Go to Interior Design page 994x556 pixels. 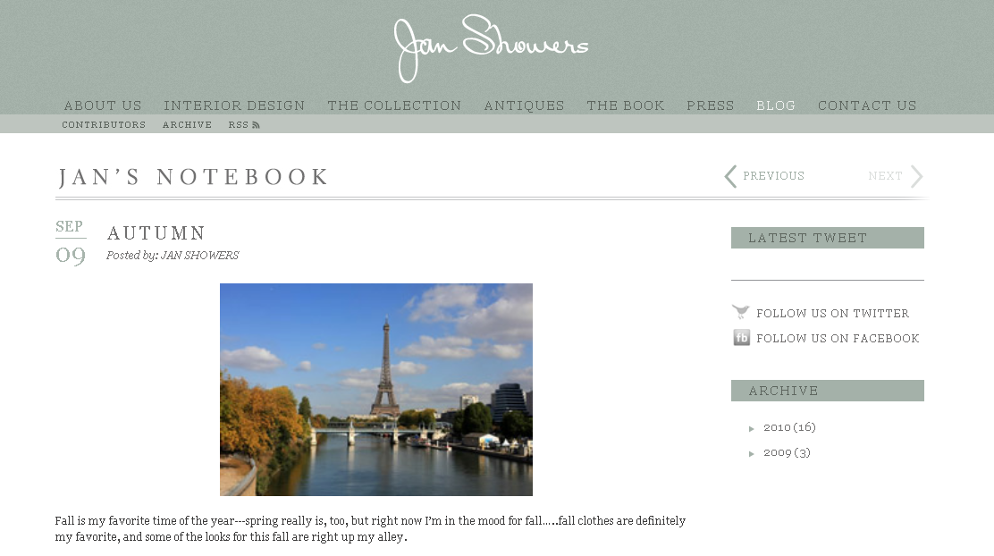click(x=234, y=105)
